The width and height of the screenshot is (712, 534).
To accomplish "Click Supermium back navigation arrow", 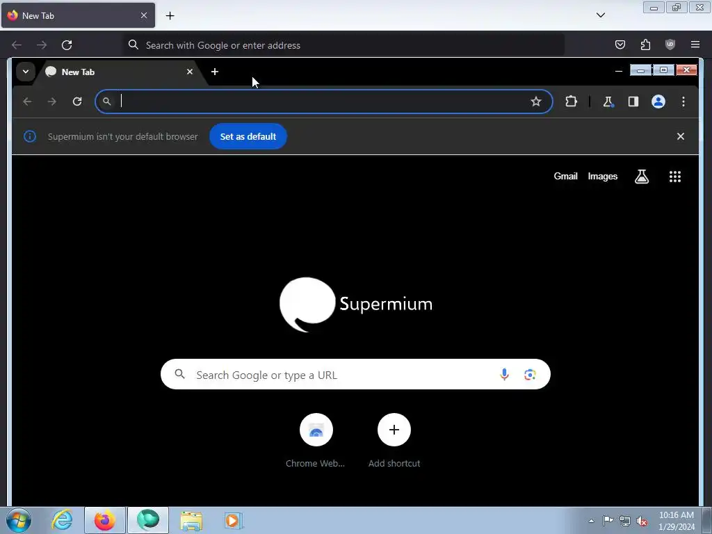I will coord(27,102).
